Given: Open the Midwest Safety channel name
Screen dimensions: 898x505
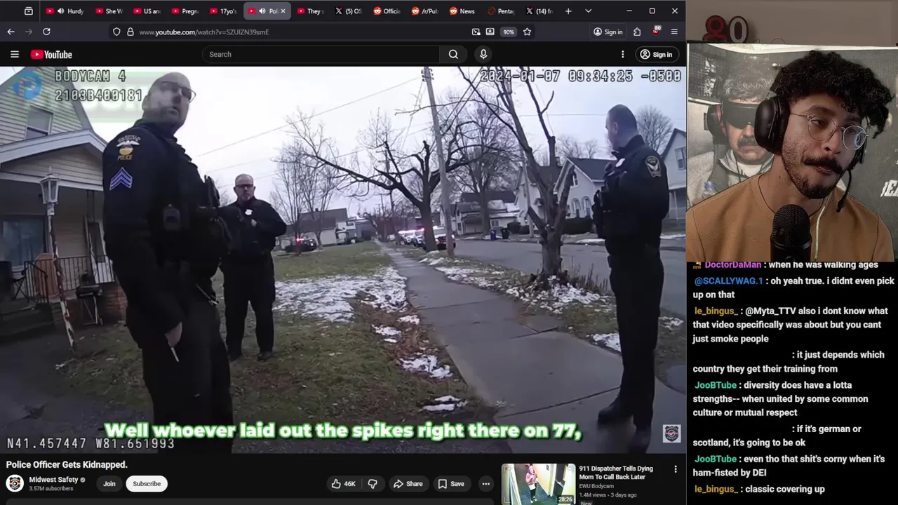Looking at the screenshot, I should point(53,480).
